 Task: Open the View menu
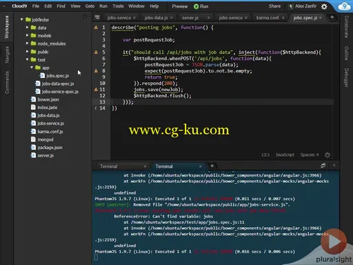coord(75,6)
